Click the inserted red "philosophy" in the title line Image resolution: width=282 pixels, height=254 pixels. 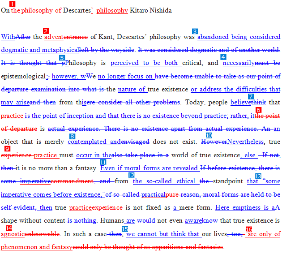coord(112,10)
